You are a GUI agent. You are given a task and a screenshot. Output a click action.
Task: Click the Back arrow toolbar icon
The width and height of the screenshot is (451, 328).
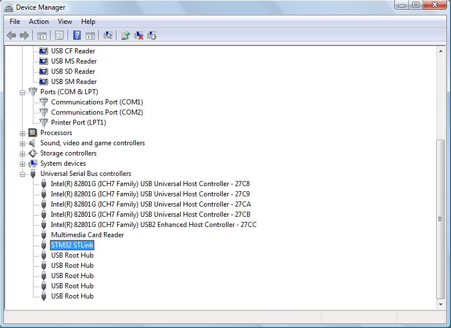coord(11,35)
